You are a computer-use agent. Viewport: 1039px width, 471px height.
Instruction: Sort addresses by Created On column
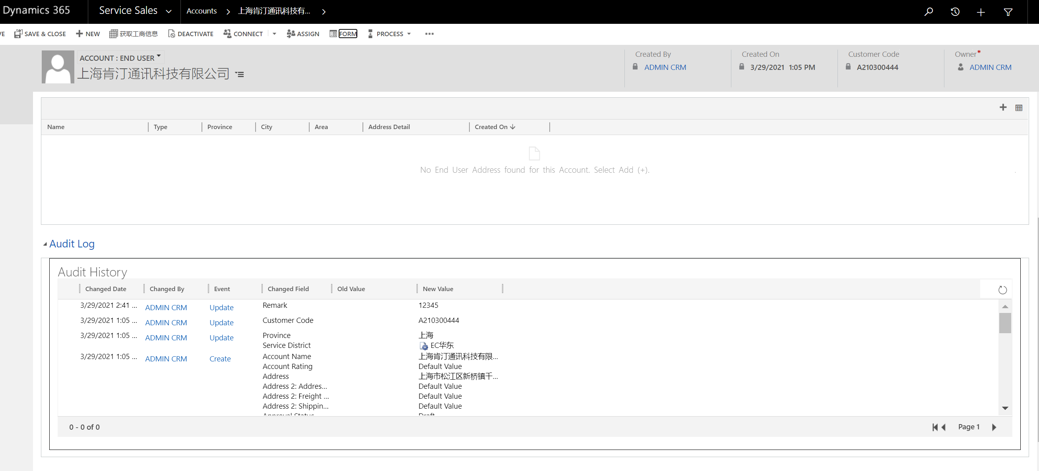coord(495,127)
